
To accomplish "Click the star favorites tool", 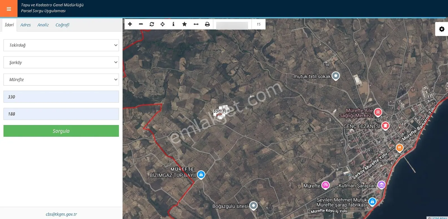I will 185,24.
